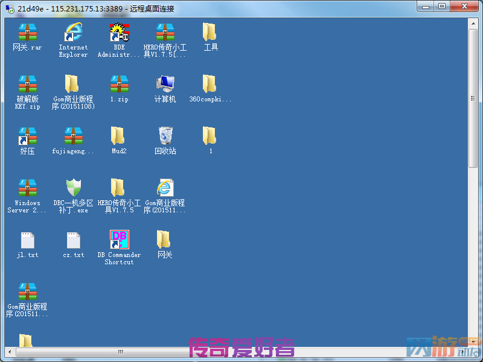Select the cz.txt text file
The image size is (483, 362).
pyautogui.click(x=73, y=240)
